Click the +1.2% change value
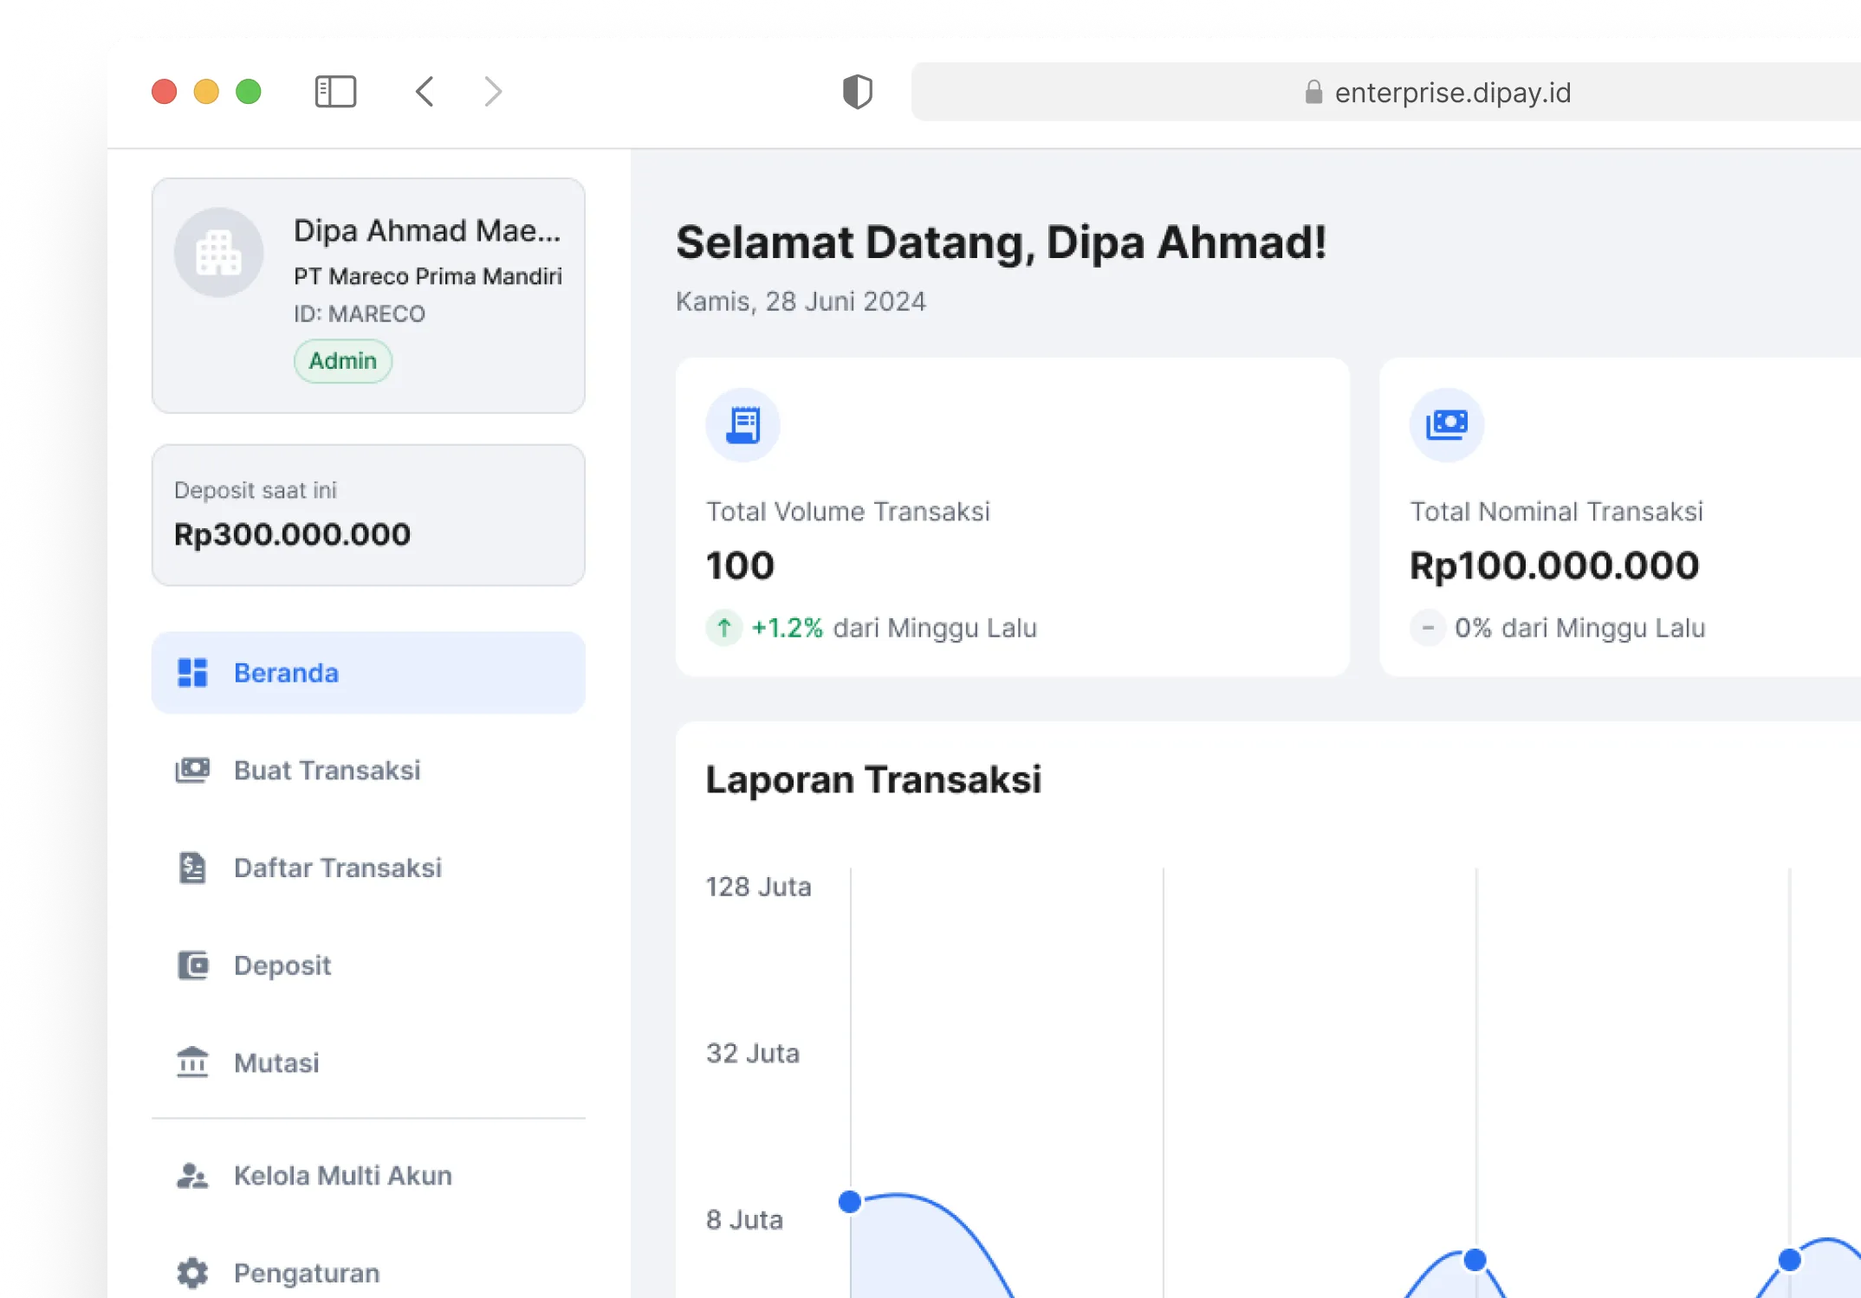 (787, 628)
